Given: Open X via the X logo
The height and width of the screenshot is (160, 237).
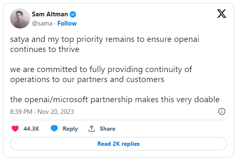Looking at the screenshot, I should 221,14.
